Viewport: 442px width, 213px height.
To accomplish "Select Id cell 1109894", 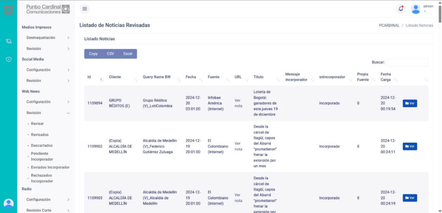I will click(95, 103).
